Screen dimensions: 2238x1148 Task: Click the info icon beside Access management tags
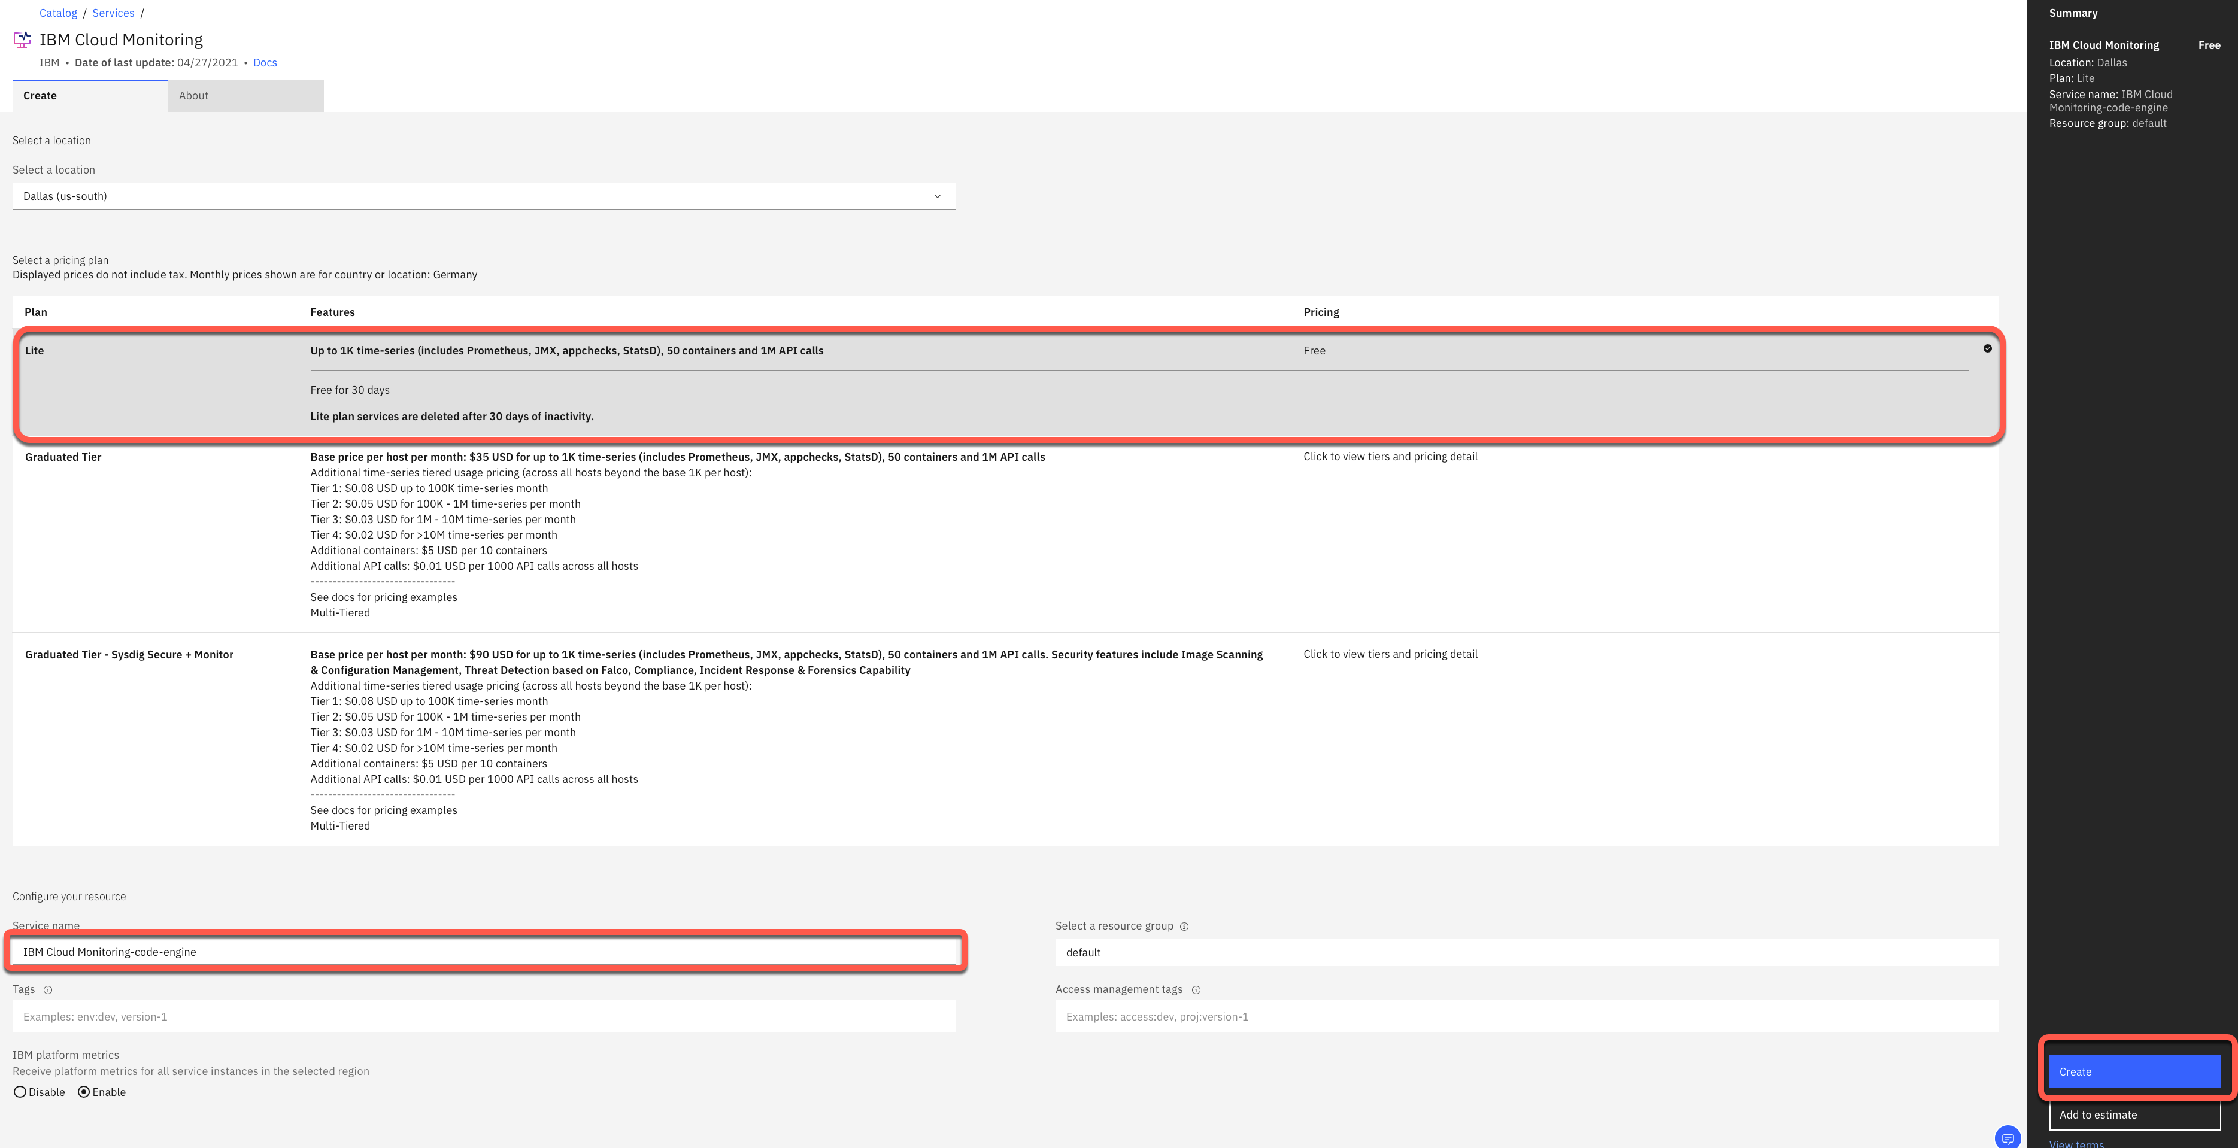click(x=1196, y=990)
